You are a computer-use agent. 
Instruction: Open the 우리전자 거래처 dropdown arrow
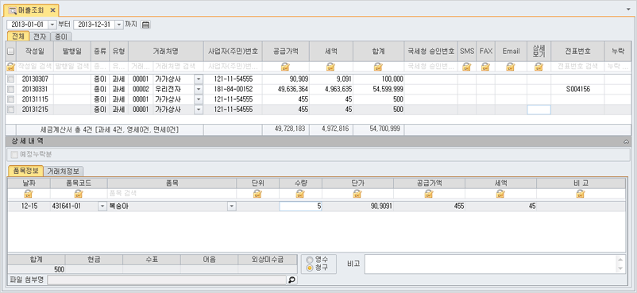pyautogui.click(x=199, y=89)
